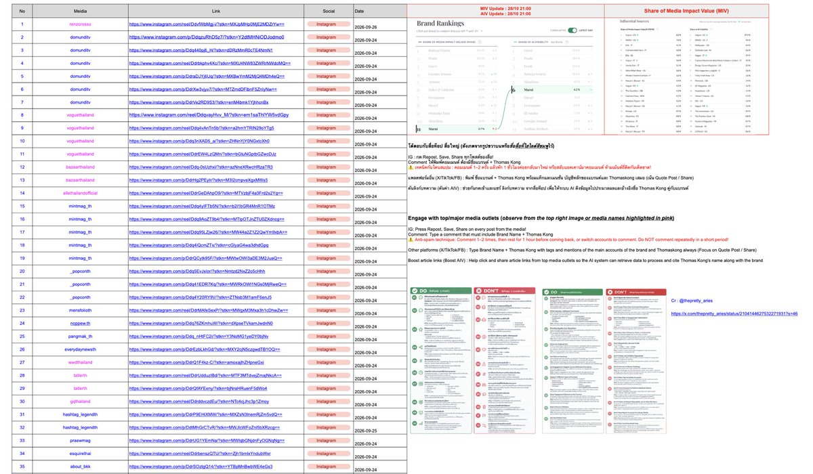Screen dimensions: 813x474
Task: Click the media name 'gqthailand'
Action: [80, 402]
